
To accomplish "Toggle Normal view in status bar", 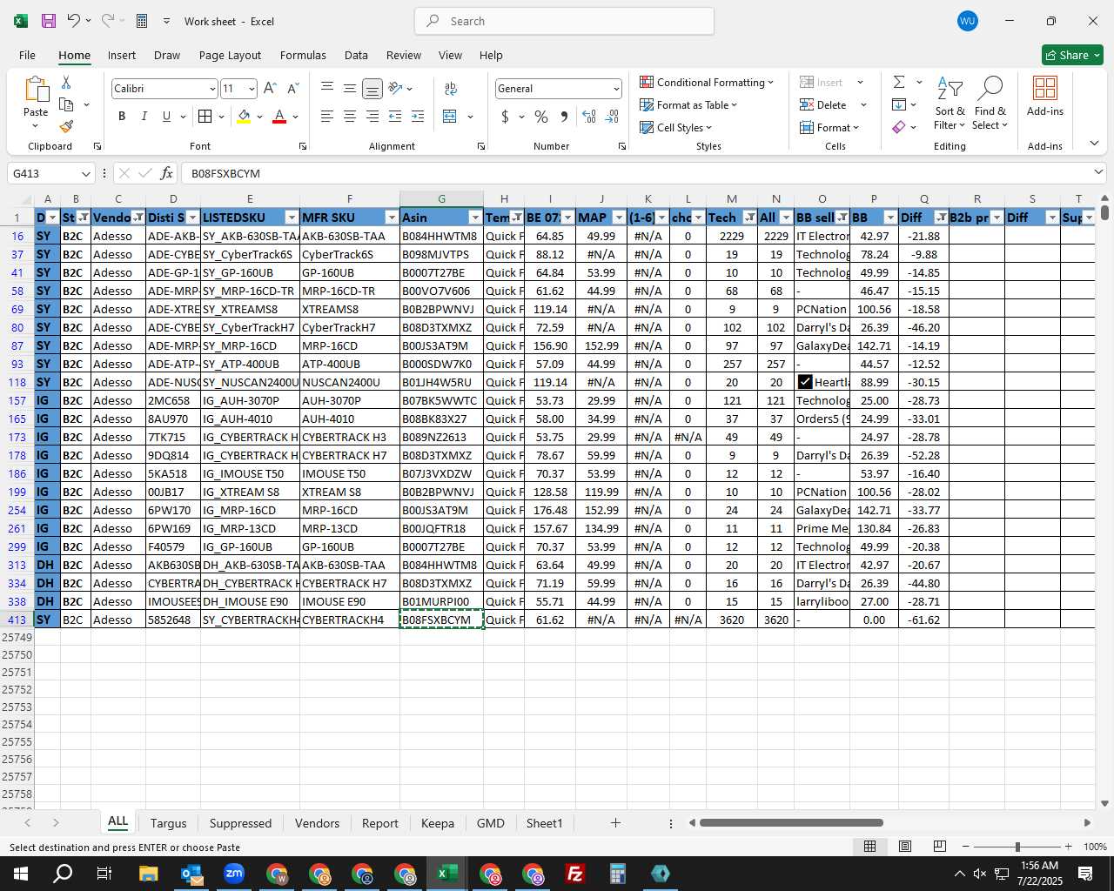I will (x=869, y=847).
